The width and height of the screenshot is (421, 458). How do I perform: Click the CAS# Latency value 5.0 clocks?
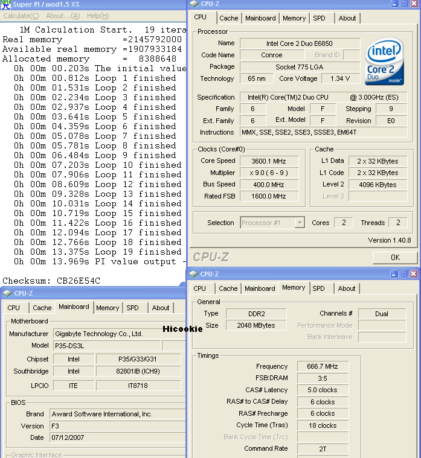tap(323, 390)
